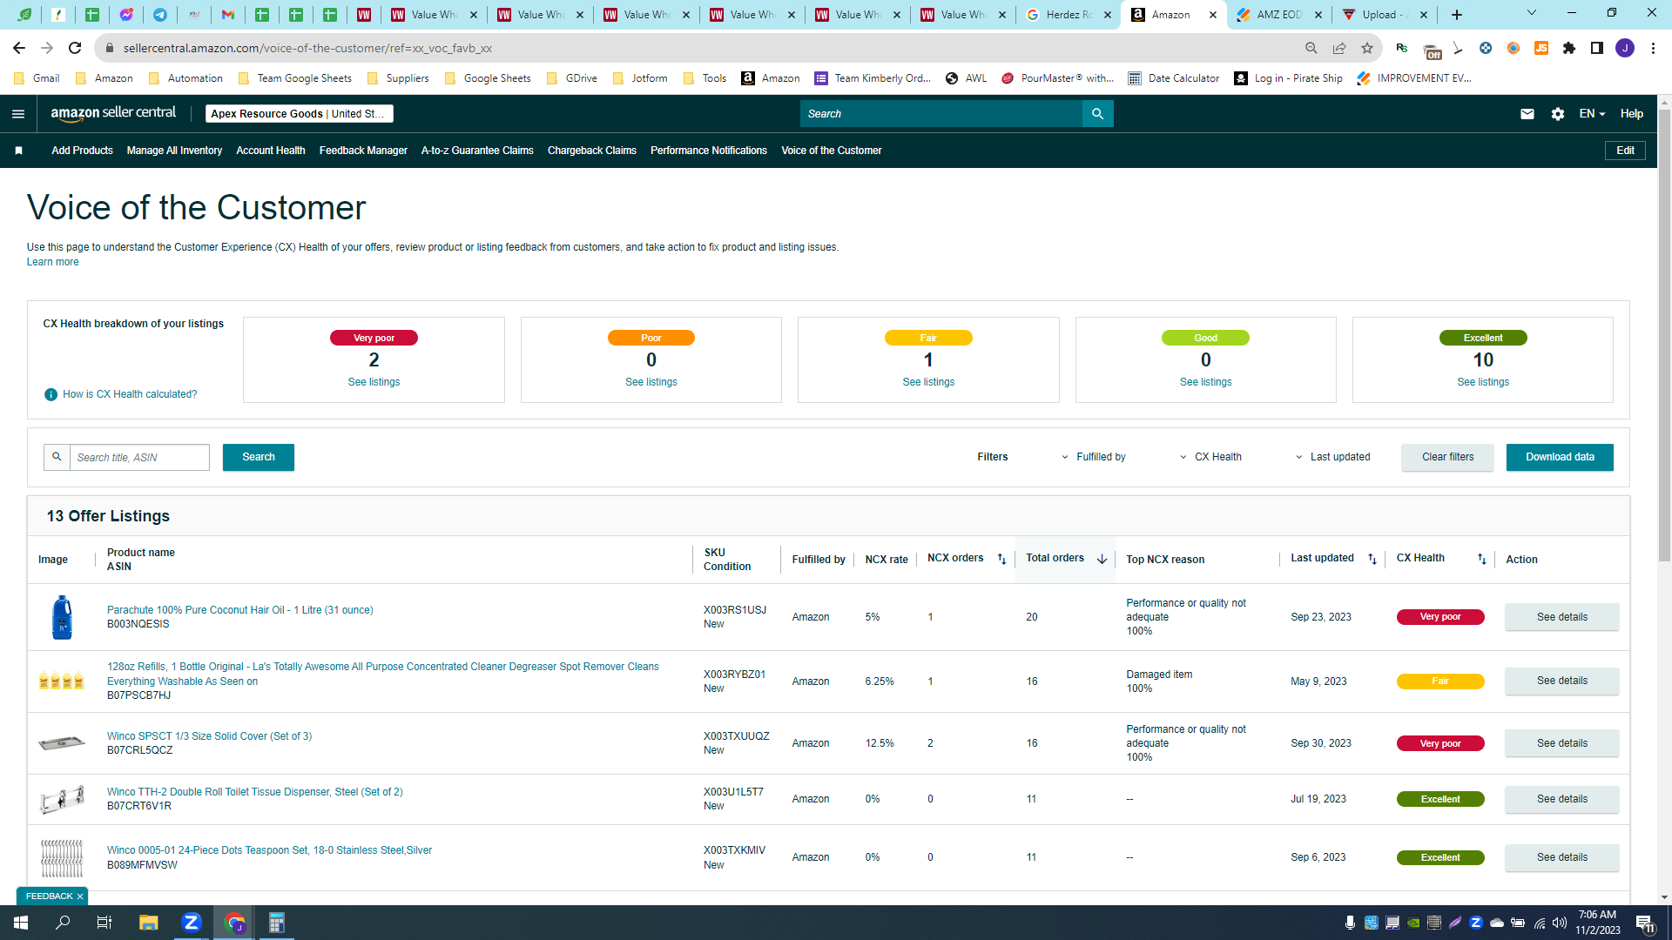Open the Windows Start menu
Screen dimensions: 1672x940
click(21, 923)
